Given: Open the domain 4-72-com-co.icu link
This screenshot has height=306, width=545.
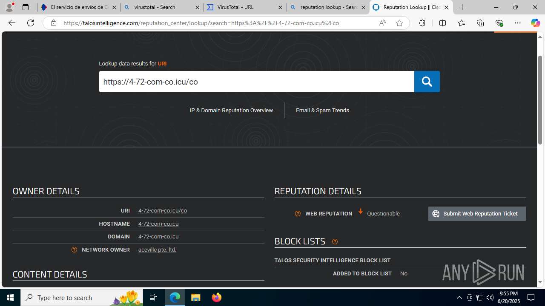Looking at the screenshot, I should click(x=158, y=237).
